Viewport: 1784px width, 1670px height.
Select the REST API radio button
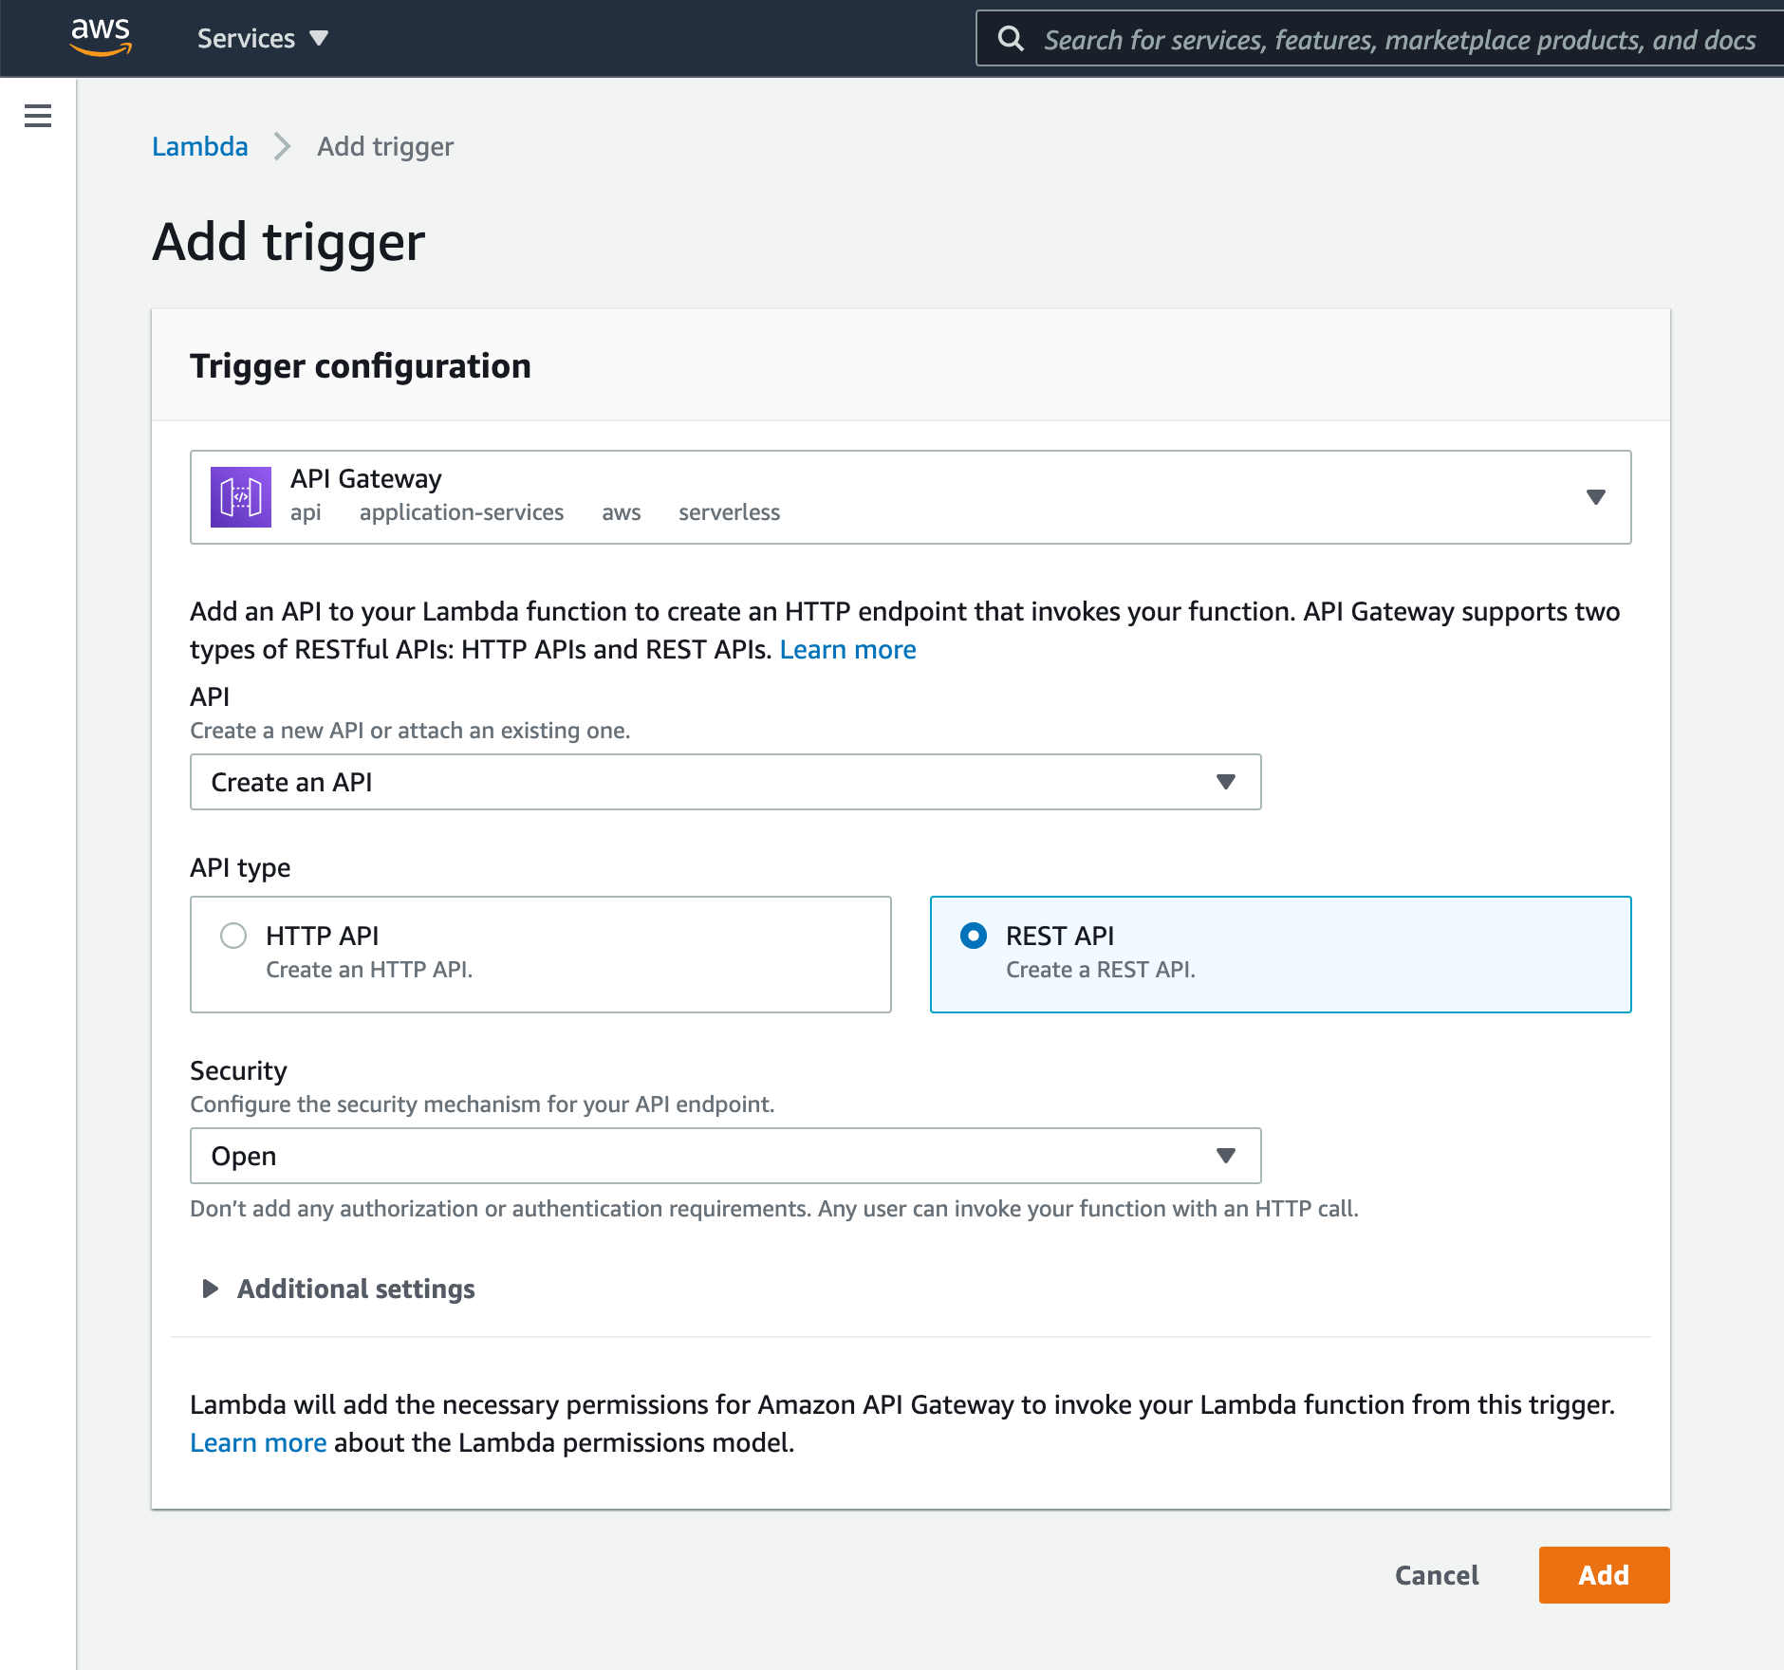coord(974,936)
